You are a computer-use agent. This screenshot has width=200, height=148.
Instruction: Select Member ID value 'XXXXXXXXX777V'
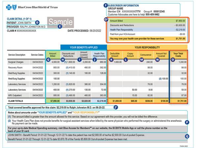[131, 12]
